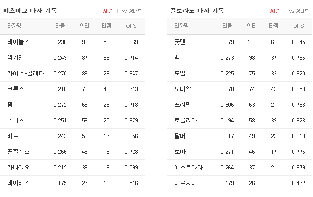Screen dimensions: 313x197
Task: Select batter 멕커친 row
Action: tap(72, 58)
